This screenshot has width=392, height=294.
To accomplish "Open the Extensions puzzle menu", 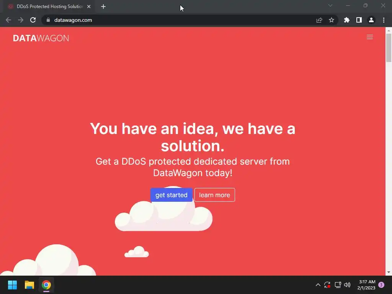I will coord(347,20).
